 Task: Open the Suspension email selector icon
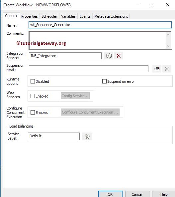point(157,69)
